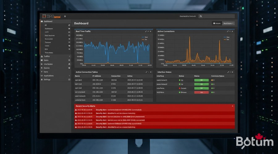Image resolution: width=278 pixels, height=154 pixels.
Task: Sort by the Connection column header
Action: coord(116,76)
